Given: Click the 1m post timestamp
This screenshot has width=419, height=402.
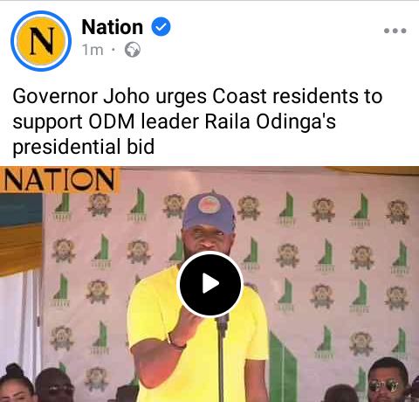Looking at the screenshot, I should tap(93, 50).
